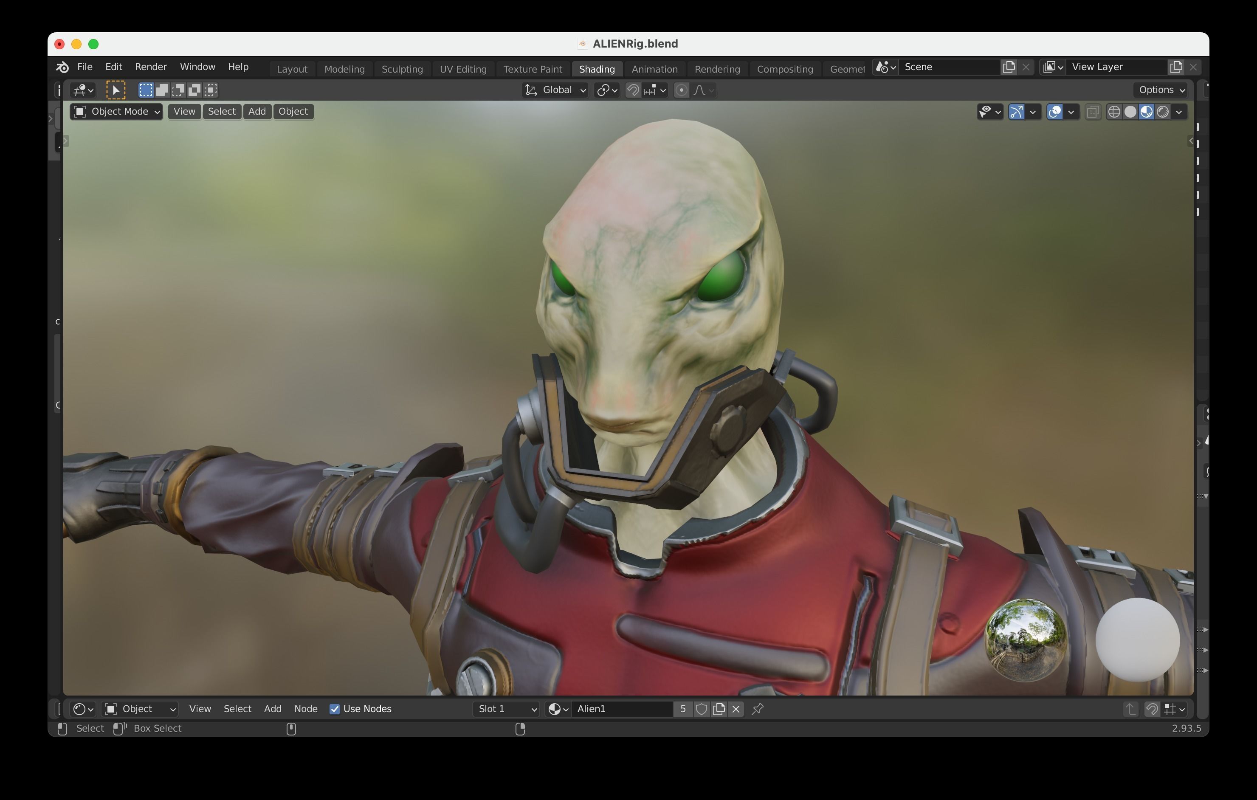Toggle the pin node tree icon
Viewport: 1257px width, 800px height.
pos(758,709)
